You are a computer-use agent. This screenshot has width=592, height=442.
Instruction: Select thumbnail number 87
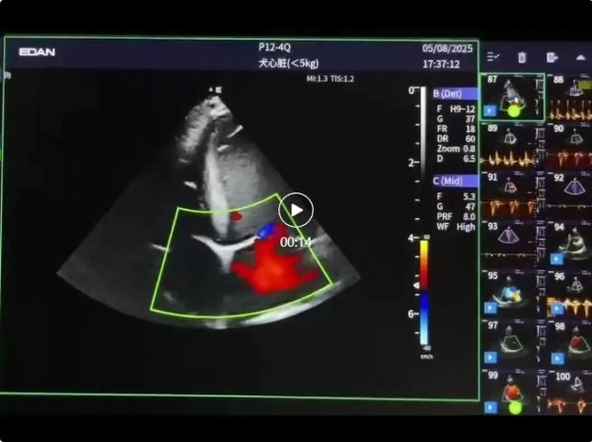click(512, 97)
